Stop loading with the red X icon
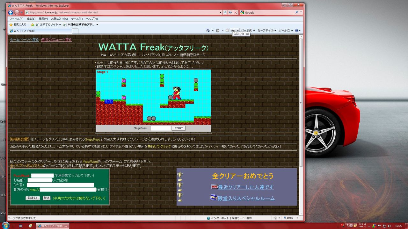 (236, 12)
